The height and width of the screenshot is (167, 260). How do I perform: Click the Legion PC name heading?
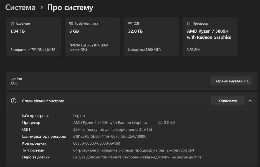[16, 79]
